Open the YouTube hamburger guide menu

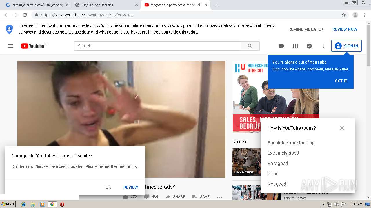point(10,46)
